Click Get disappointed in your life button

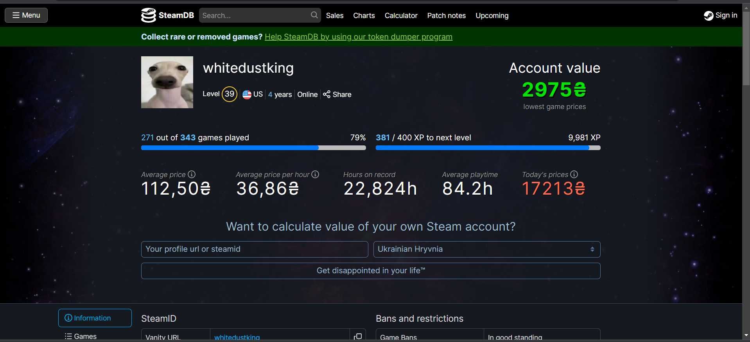pos(371,271)
